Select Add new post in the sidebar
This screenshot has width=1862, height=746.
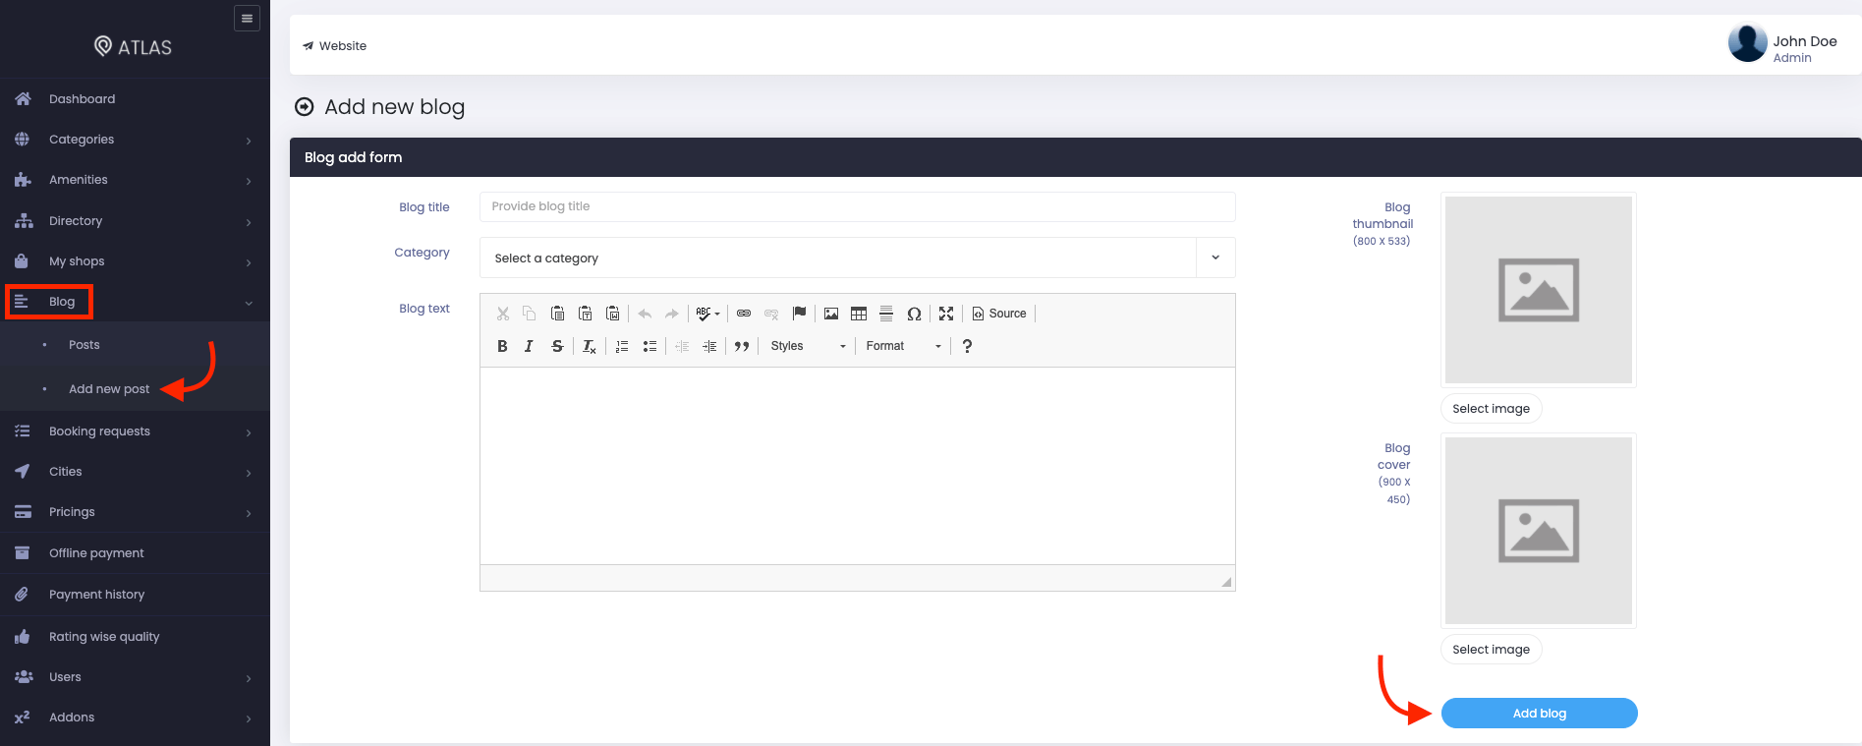point(109,389)
